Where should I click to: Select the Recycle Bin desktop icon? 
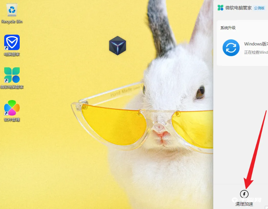12,10
